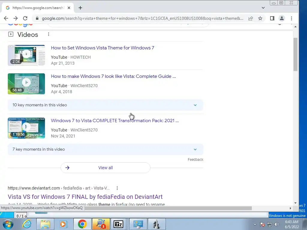Reload the page with the refresh icon

(25, 18)
